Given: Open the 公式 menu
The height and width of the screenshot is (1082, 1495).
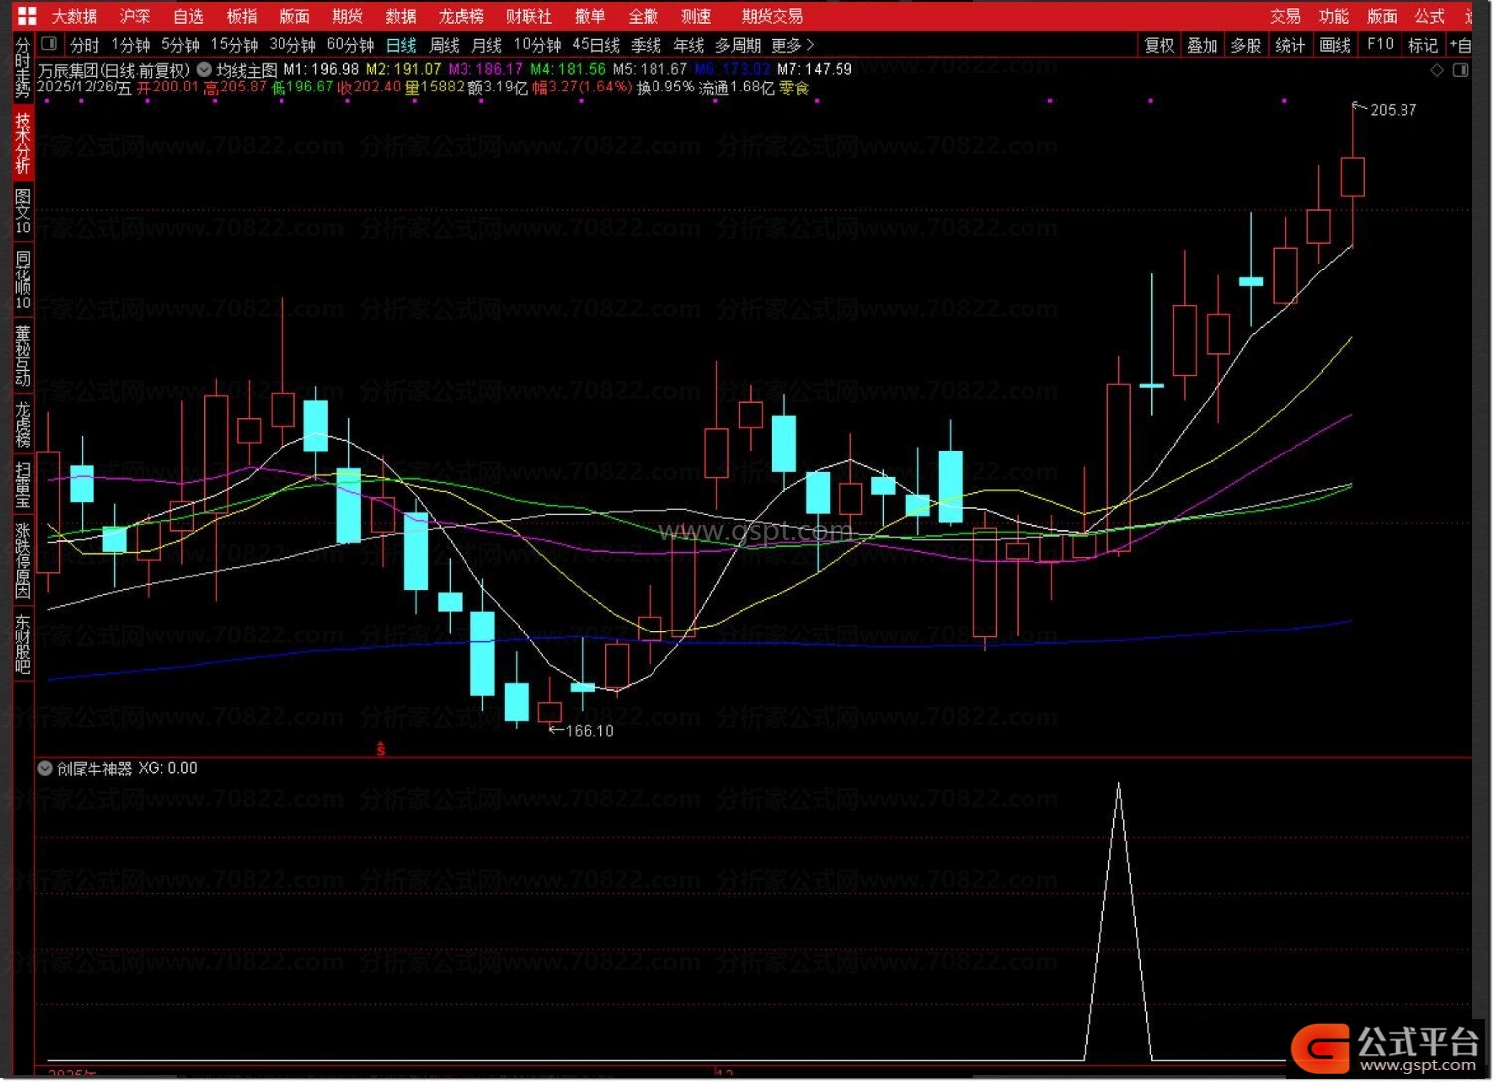Looking at the screenshot, I should [x=1429, y=16].
